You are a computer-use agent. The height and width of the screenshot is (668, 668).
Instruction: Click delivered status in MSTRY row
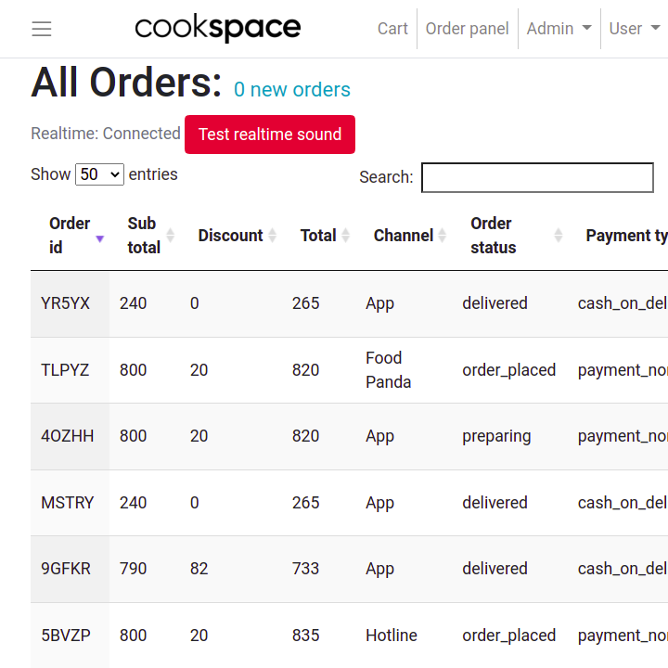coord(495,502)
